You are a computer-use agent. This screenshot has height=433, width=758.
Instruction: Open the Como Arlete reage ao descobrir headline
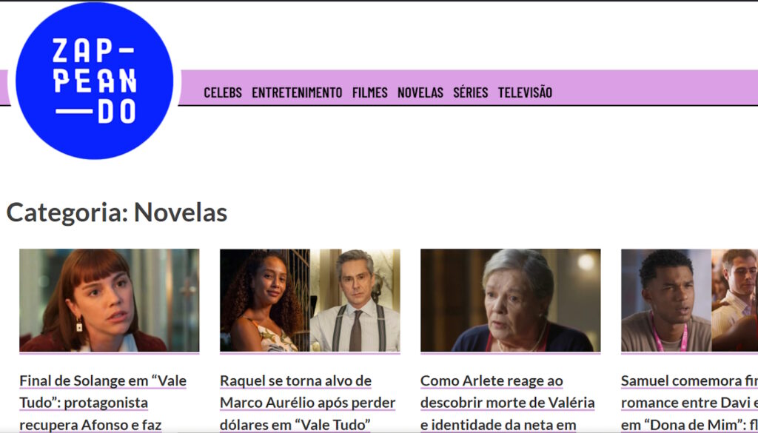[508, 403]
